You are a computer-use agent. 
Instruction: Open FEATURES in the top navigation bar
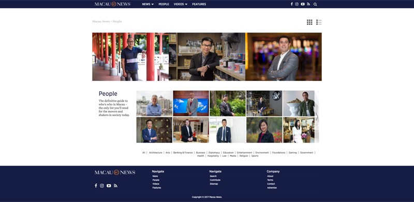[x=199, y=4]
